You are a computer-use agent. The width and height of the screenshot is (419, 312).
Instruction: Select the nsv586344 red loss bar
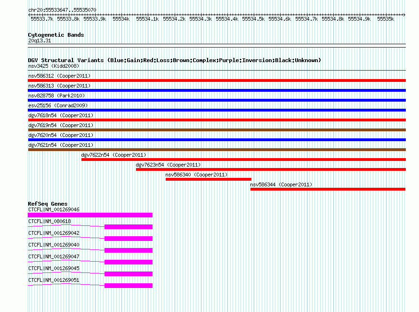(328, 189)
